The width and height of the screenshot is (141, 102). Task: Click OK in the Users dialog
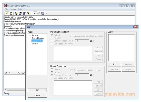click(37, 90)
